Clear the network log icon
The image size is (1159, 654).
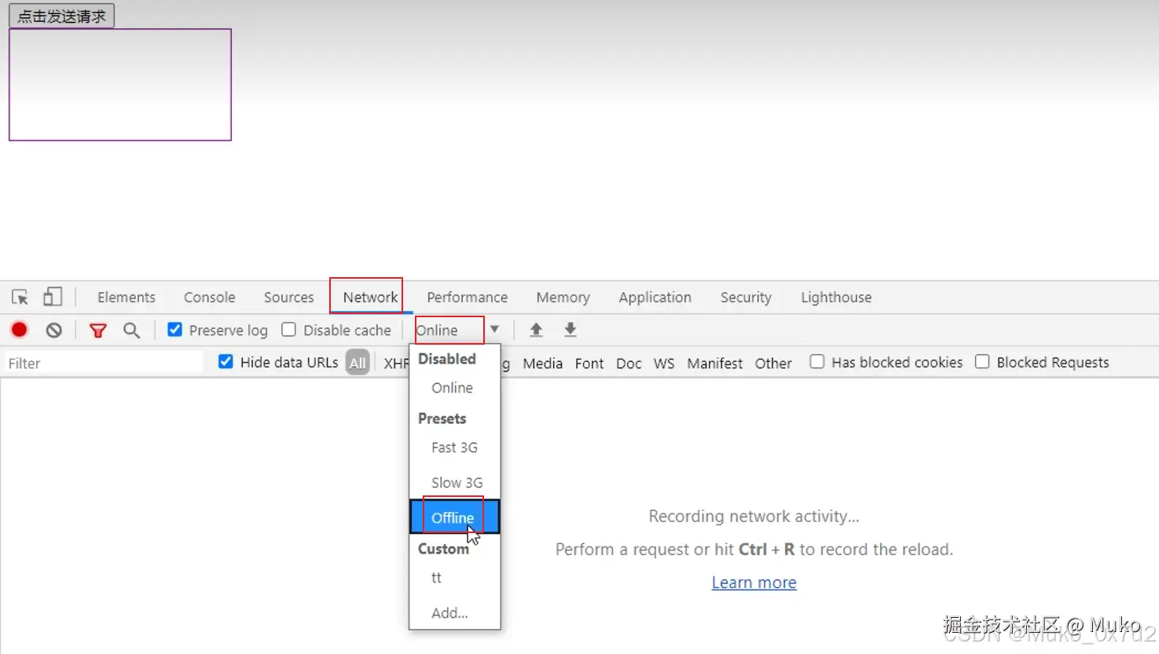point(53,330)
